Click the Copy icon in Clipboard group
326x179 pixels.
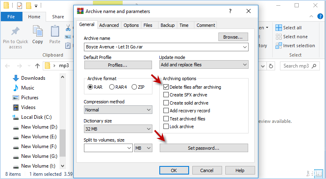(x=37, y=31)
